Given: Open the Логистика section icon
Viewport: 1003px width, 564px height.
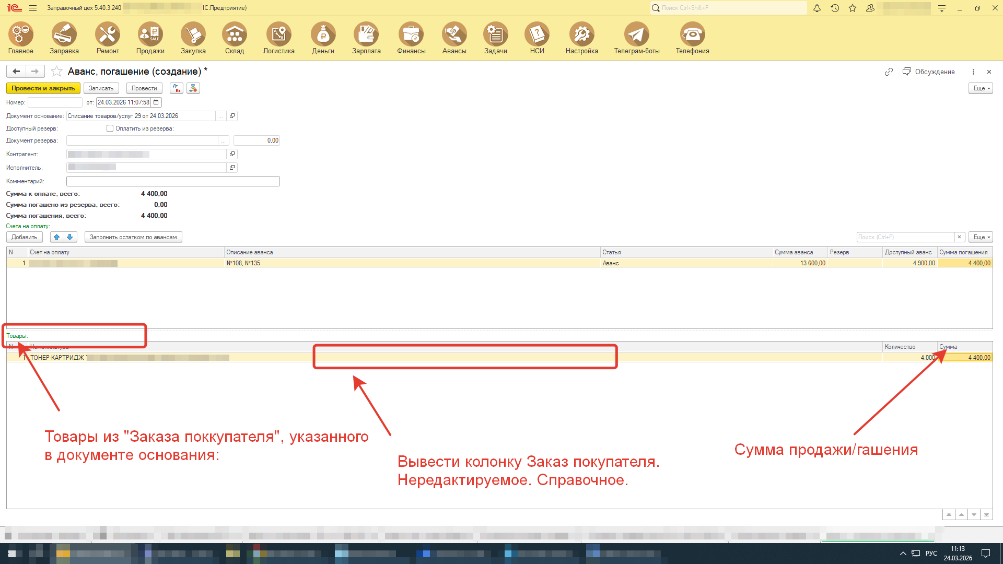Looking at the screenshot, I should (x=278, y=34).
